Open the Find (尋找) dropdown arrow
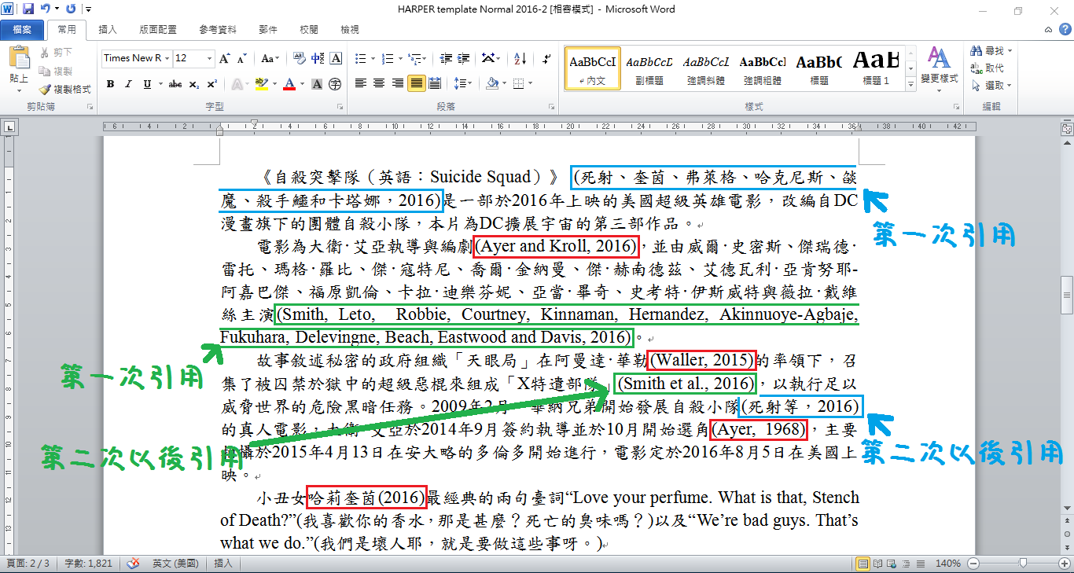The image size is (1074, 573). [x=1010, y=51]
